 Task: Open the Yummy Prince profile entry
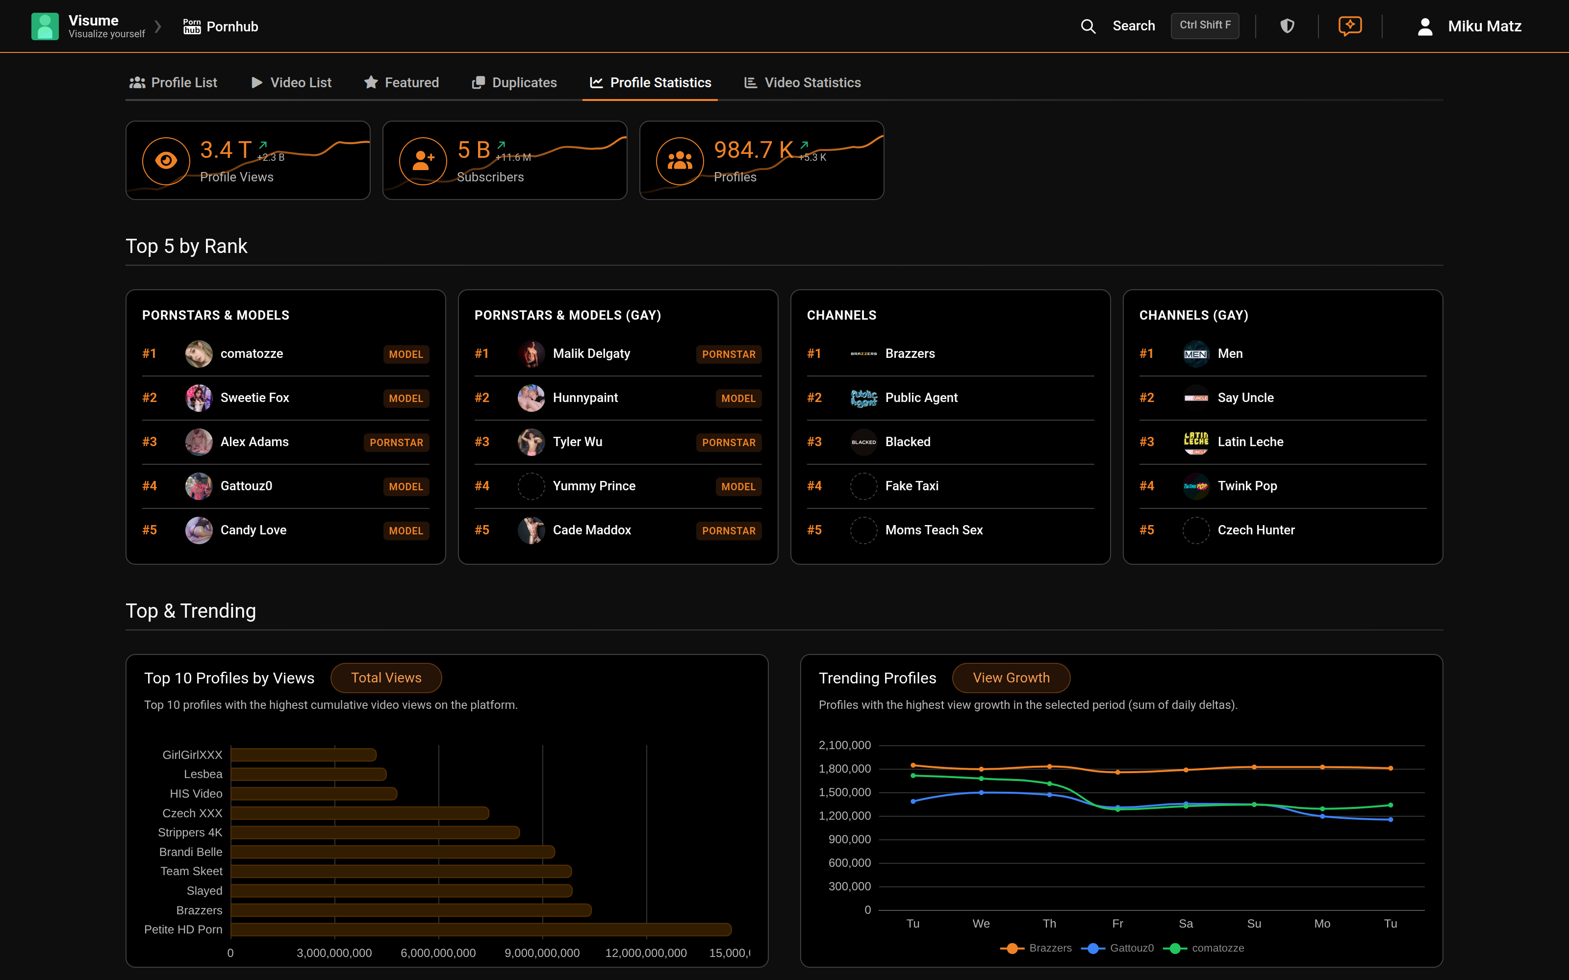click(x=618, y=486)
